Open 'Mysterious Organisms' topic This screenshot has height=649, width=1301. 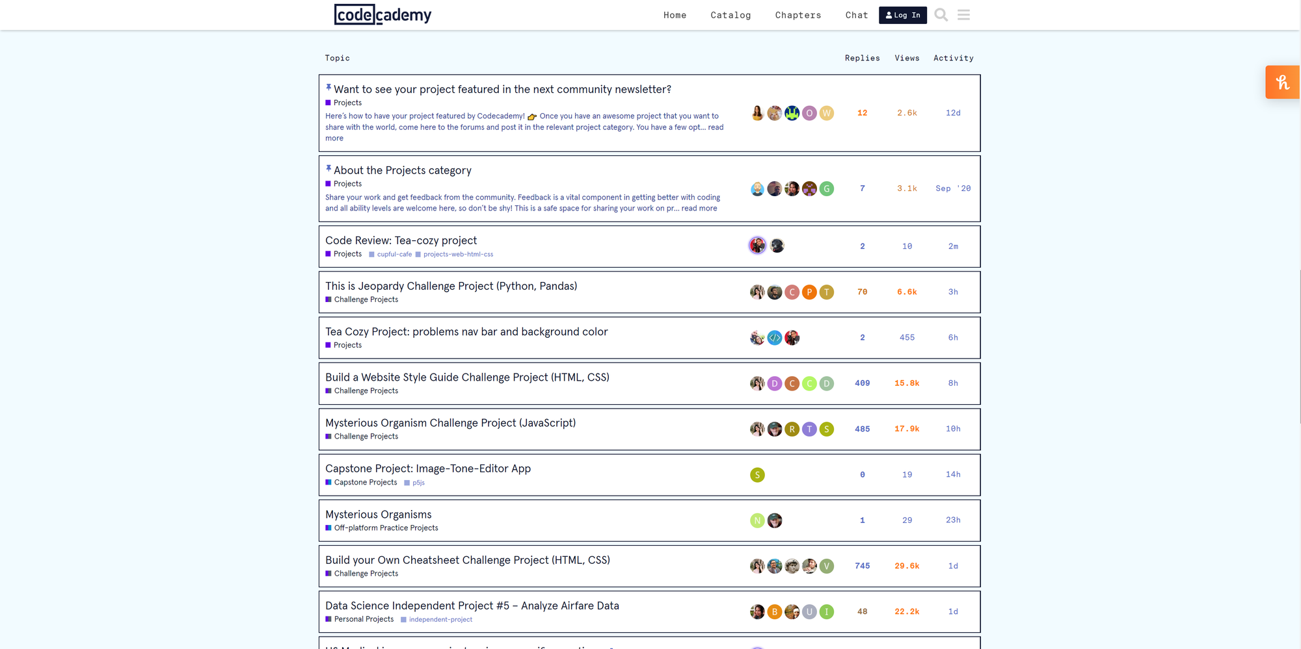pos(378,515)
